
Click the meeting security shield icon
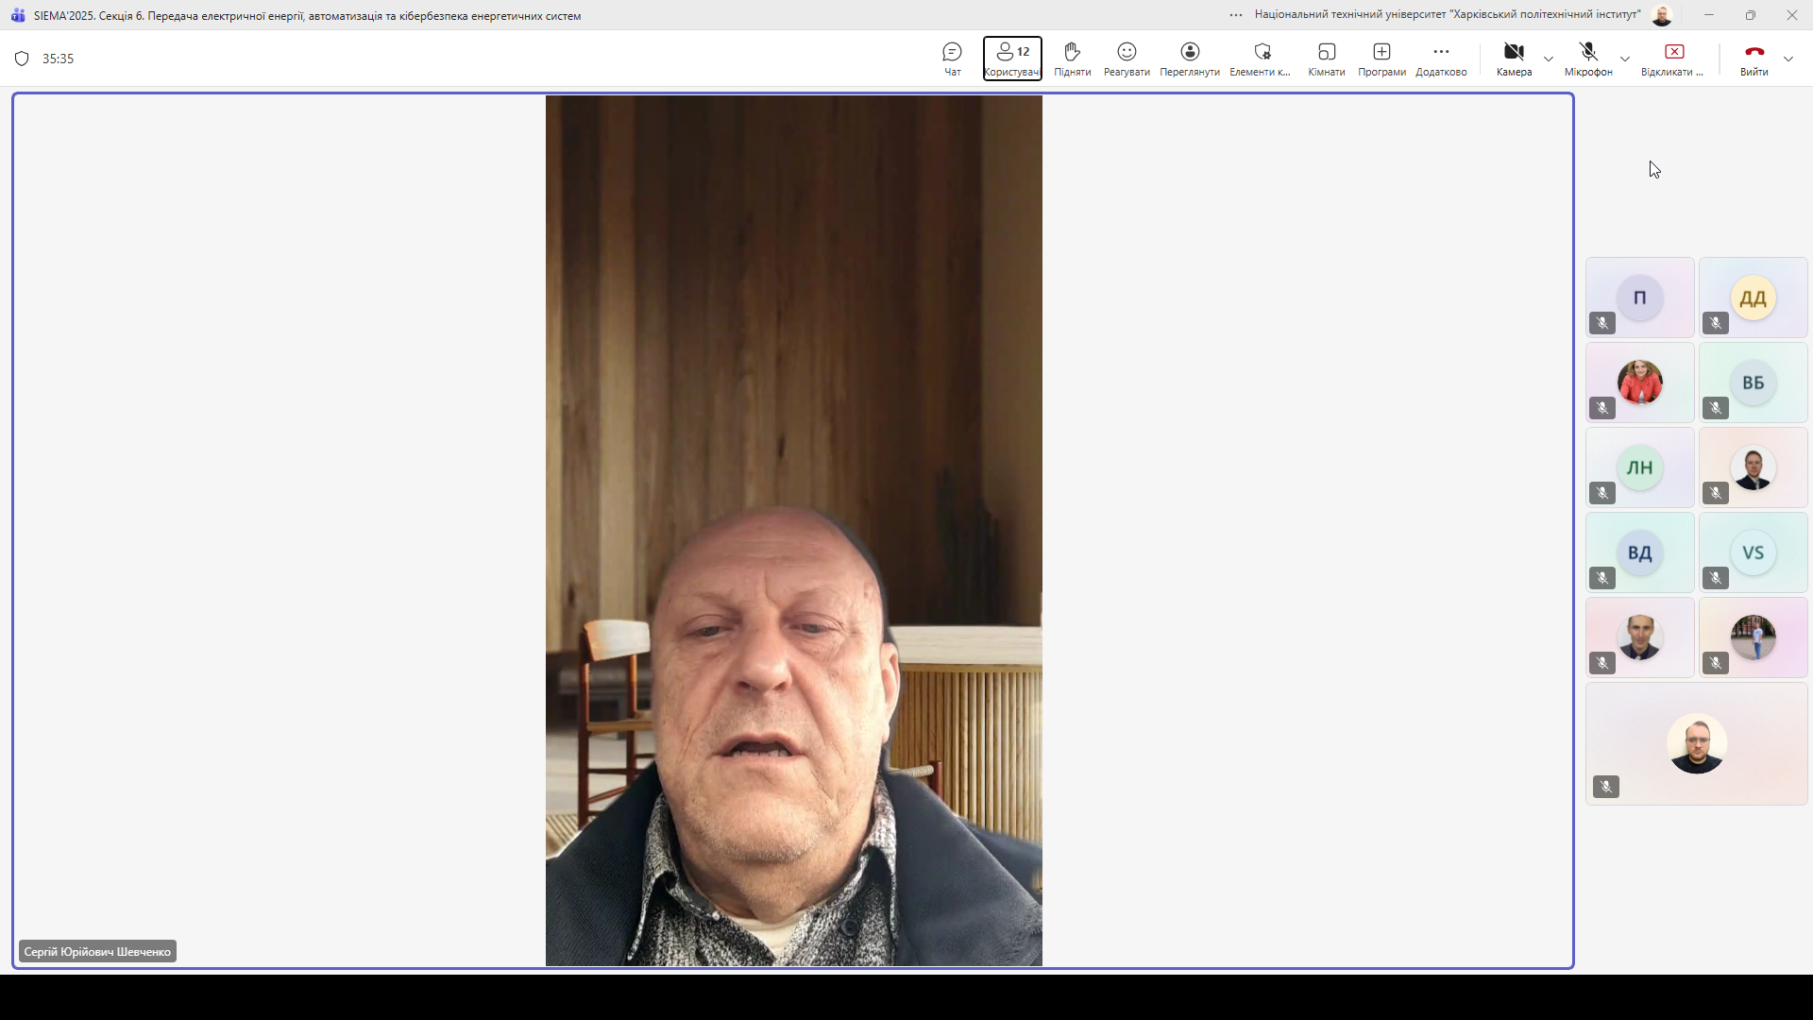(21, 58)
